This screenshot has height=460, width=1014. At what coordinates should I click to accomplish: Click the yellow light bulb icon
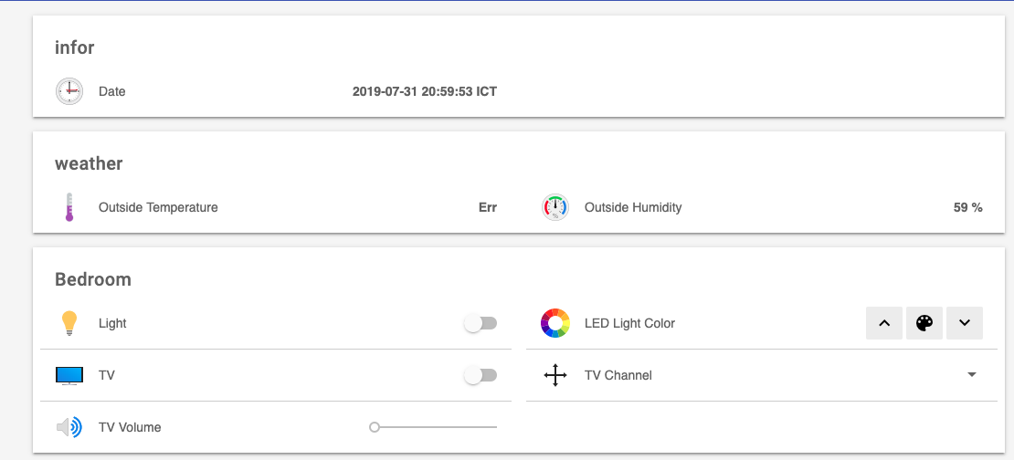pyautogui.click(x=69, y=323)
